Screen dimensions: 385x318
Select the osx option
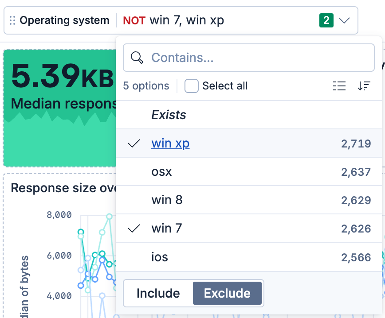pyautogui.click(x=162, y=171)
